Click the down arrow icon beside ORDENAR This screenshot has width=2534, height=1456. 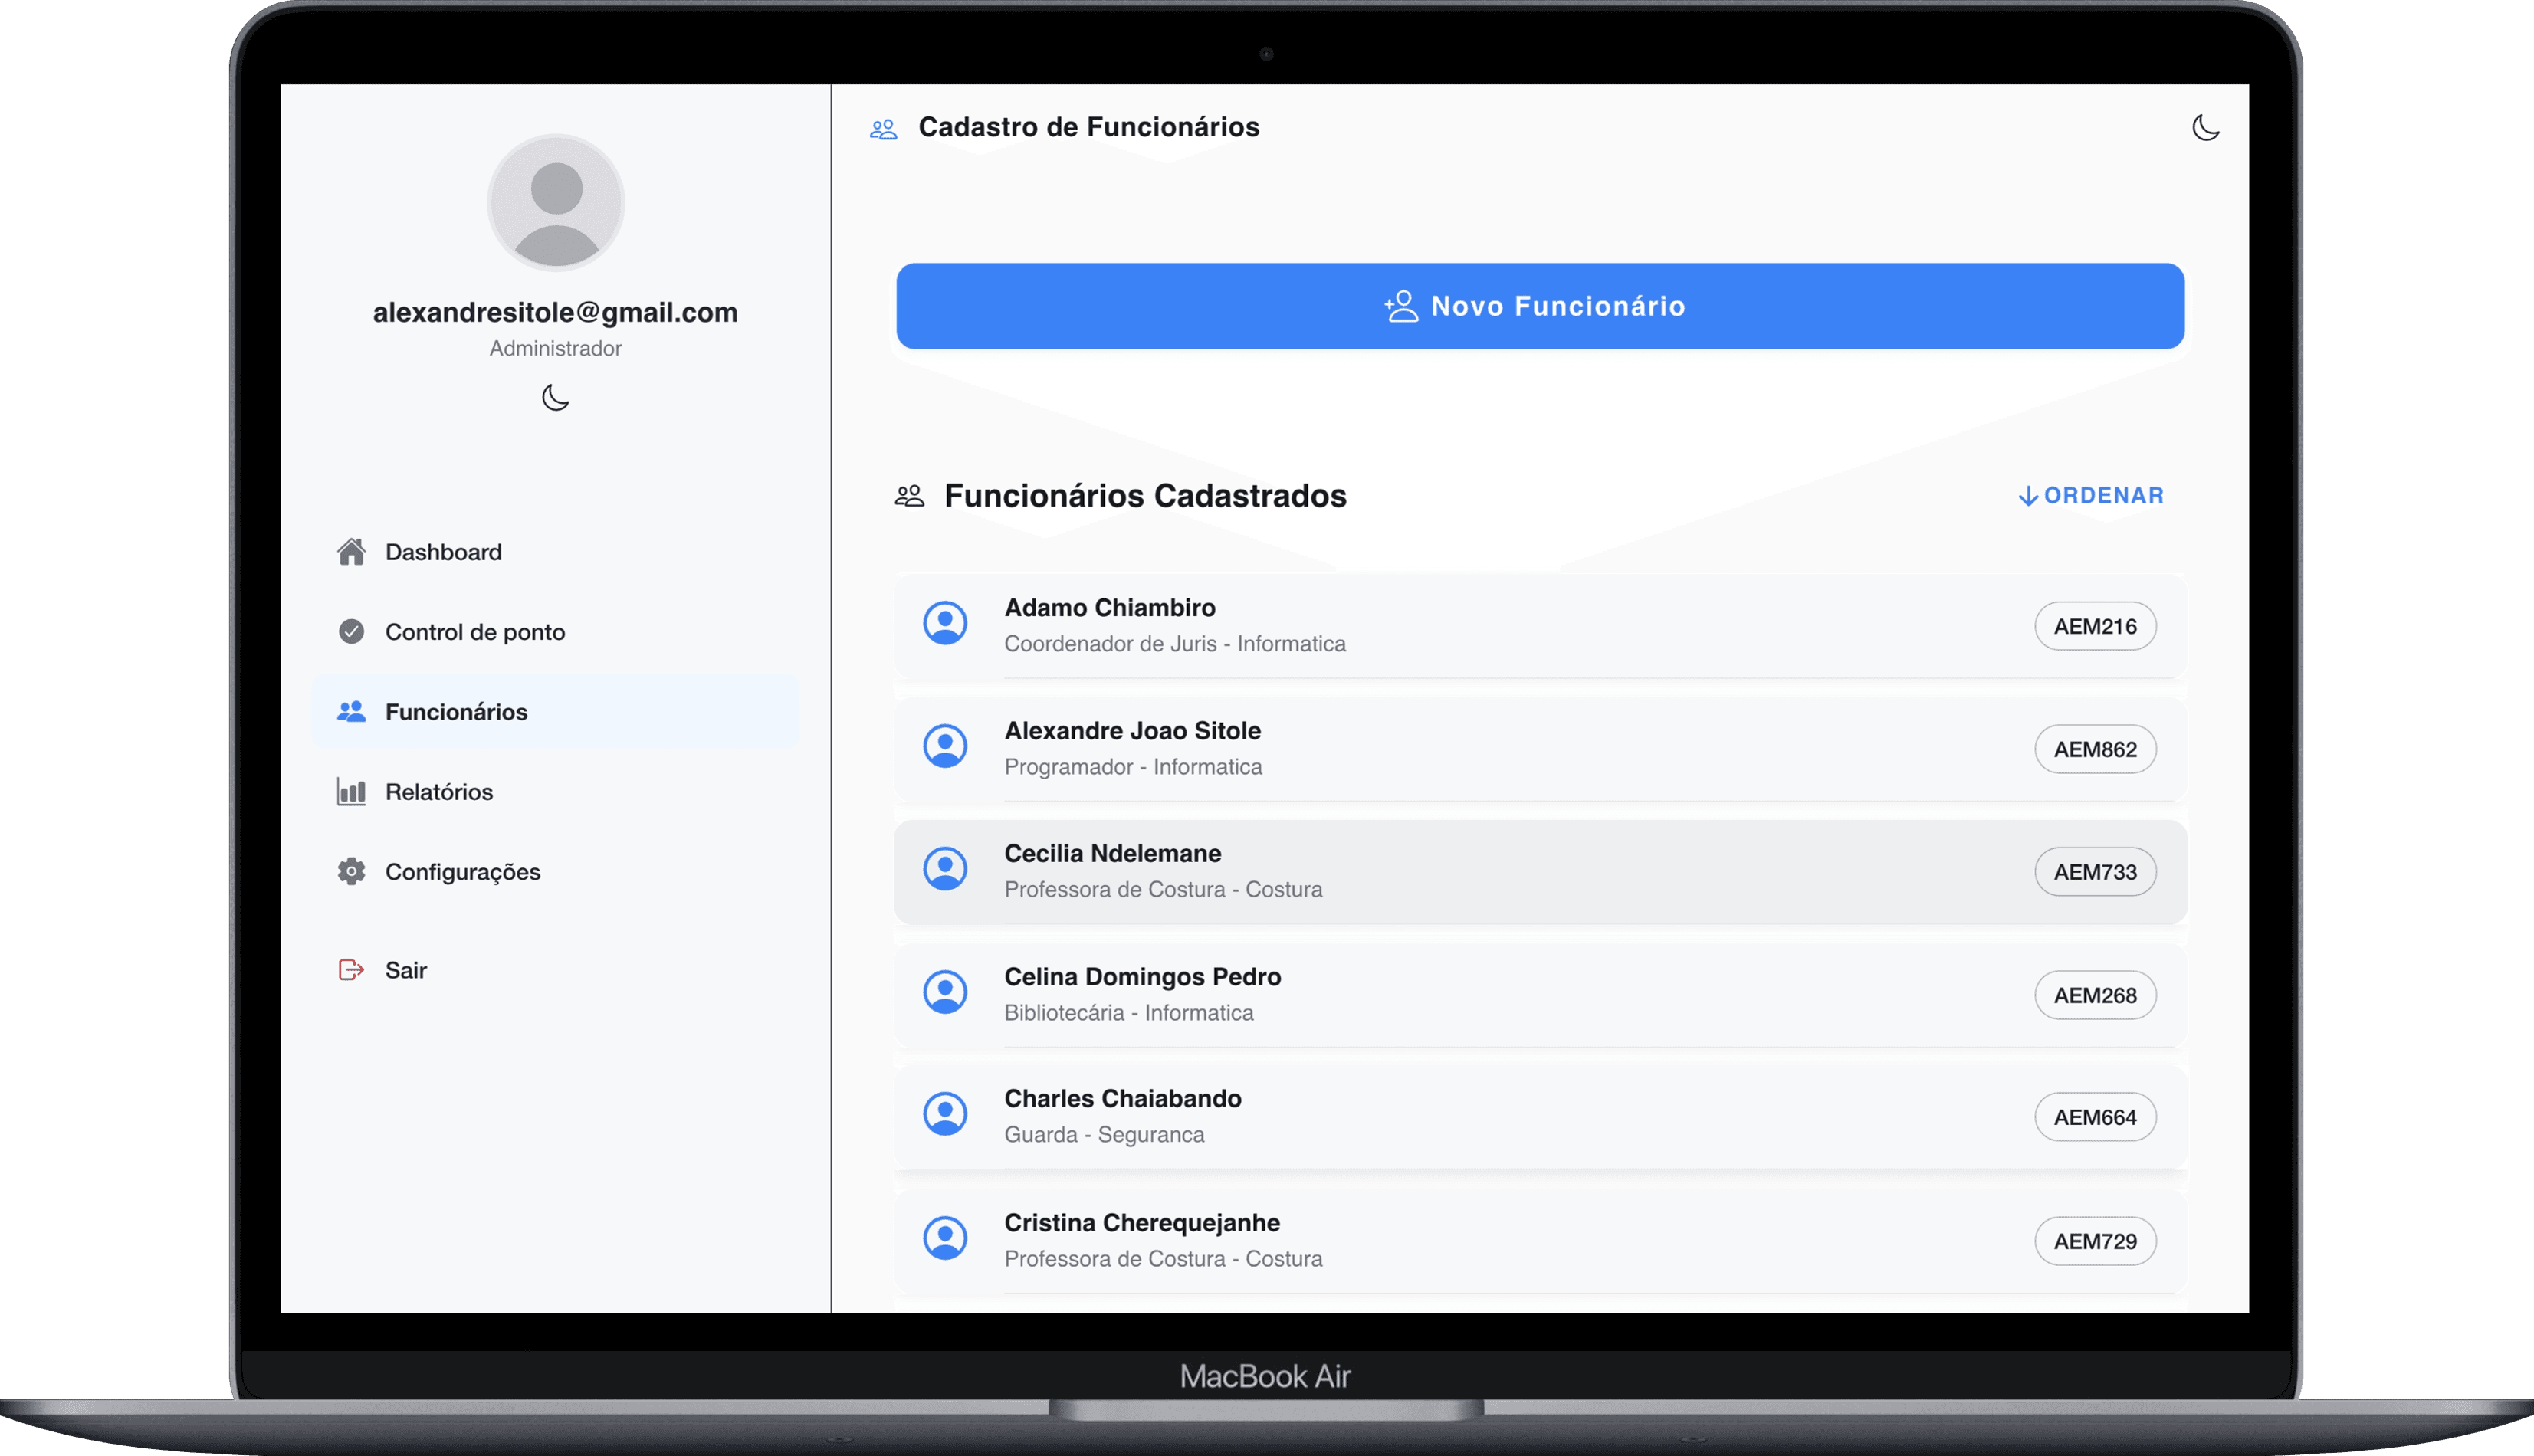pyautogui.click(x=2028, y=496)
